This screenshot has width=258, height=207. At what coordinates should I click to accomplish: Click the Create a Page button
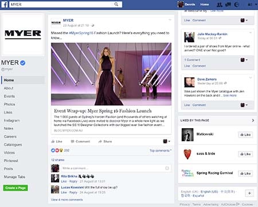coord(15,188)
